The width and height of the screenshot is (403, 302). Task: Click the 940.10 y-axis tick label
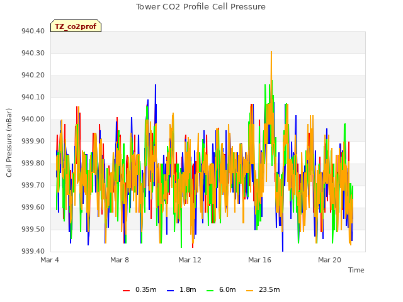[33, 97]
